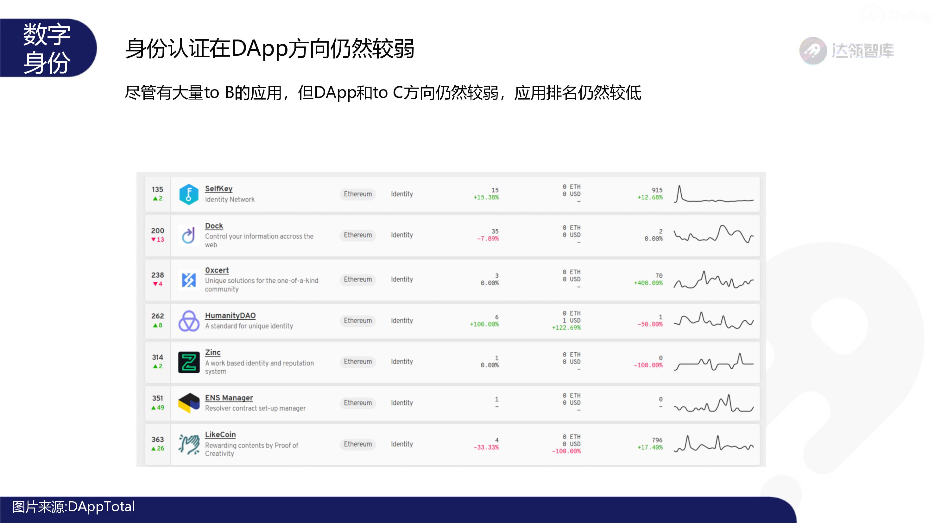Click HumanityDAO activity sparkline chart

(714, 320)
